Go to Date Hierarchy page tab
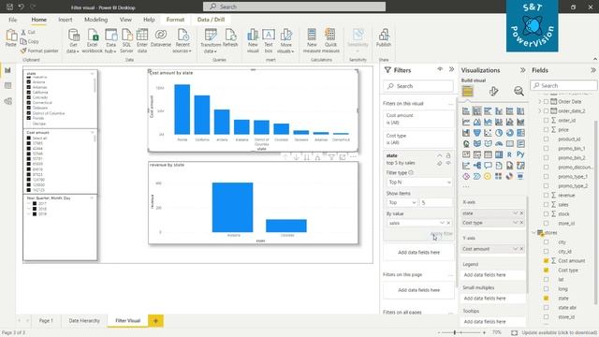599x337 pixels. [84, 320]
